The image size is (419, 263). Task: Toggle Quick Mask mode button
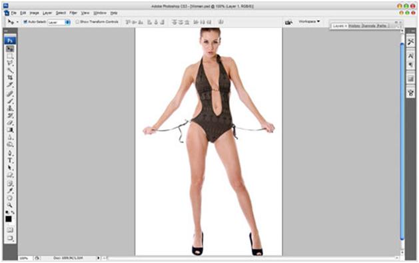point(10,230)
